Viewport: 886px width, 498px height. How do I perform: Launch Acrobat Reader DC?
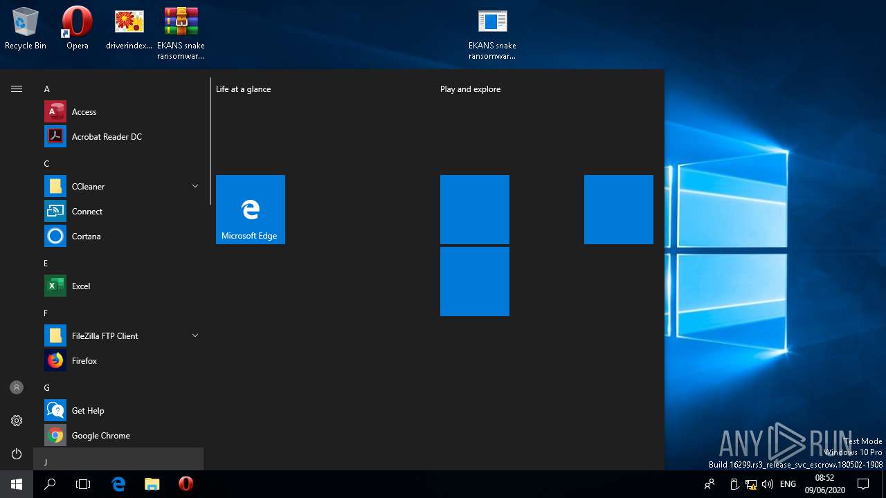(123, 136)
